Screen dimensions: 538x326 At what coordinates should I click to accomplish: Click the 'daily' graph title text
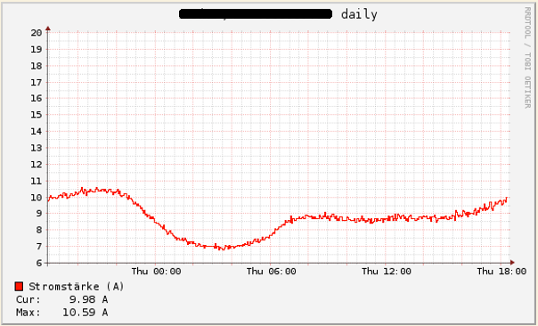pyautogui.click(x=359, y=14)
